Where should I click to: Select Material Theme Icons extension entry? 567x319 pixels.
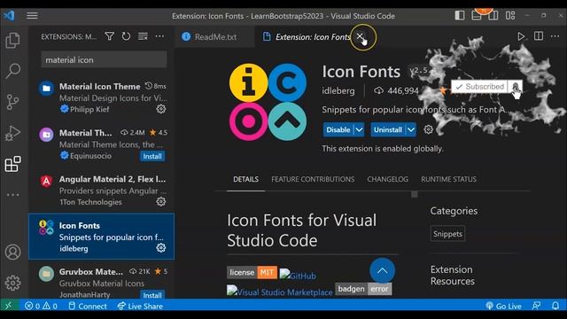coord(102,144)
